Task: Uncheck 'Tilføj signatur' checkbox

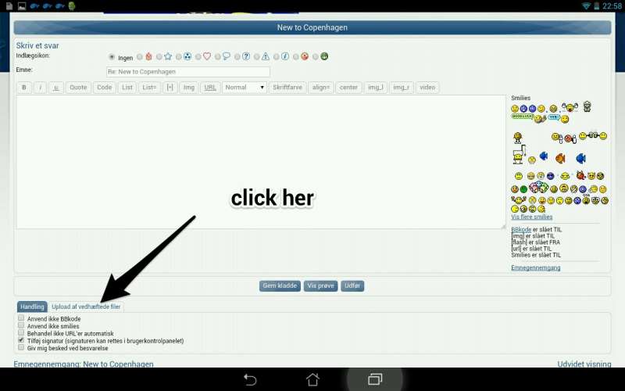Action: [x=21, y=340]
